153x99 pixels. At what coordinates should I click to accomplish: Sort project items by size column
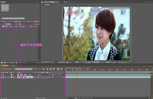(x=29, y=22)
